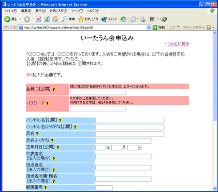Click the scrollbar up arrow

click(214, 33)
